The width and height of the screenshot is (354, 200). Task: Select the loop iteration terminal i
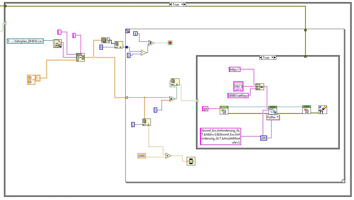point(135,34)
